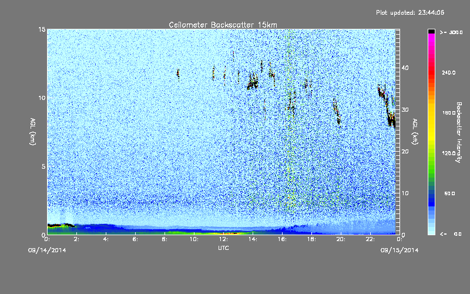
Task: Click the '4:' hour tick label
Action: pyautogui.click(x=106, y=239)
